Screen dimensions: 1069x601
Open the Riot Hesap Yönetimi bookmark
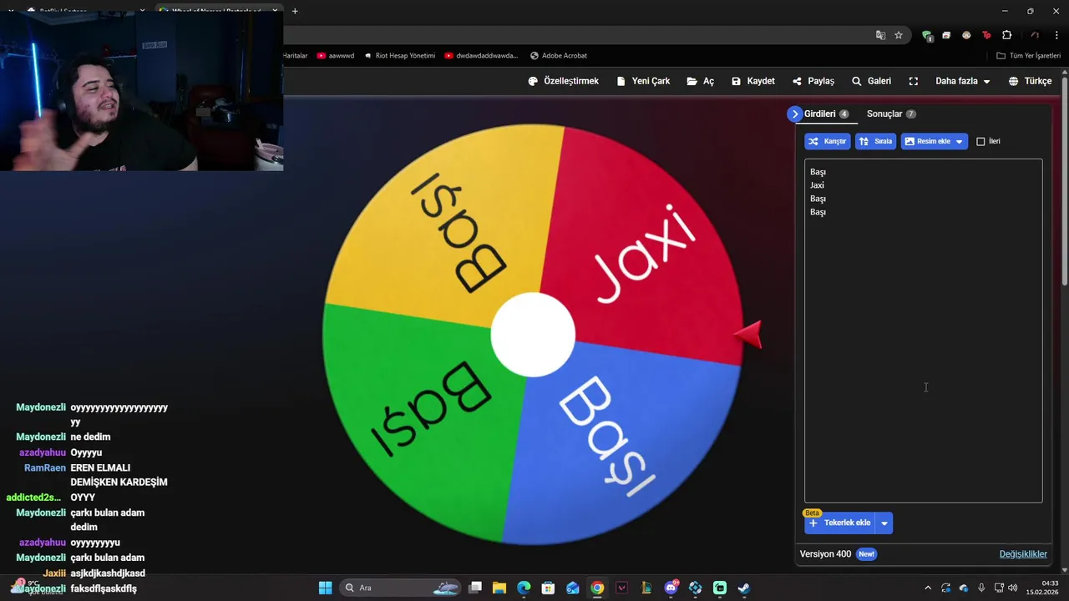[399, 56]
